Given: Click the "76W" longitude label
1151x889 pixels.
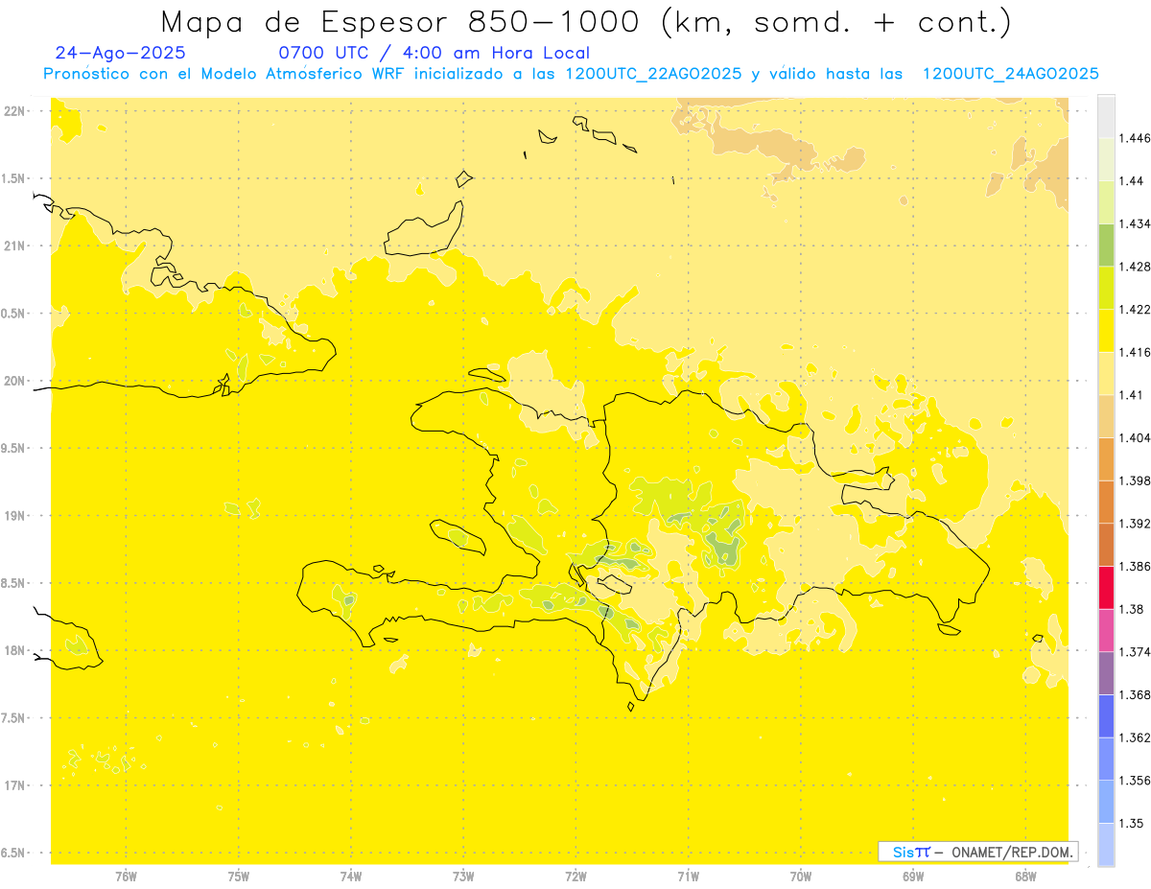Looking at the screenshot, I should [126, 877].
